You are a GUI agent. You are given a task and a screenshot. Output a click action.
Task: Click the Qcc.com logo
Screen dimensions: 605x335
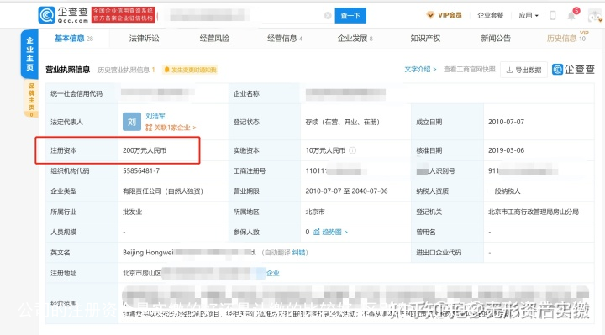tap(64, 15)
